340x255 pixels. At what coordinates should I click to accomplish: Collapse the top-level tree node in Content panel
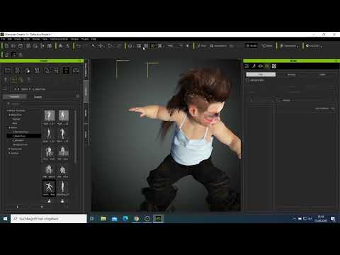[x=8, y=110]
